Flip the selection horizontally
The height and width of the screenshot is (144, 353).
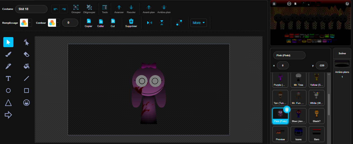point(150,23)
